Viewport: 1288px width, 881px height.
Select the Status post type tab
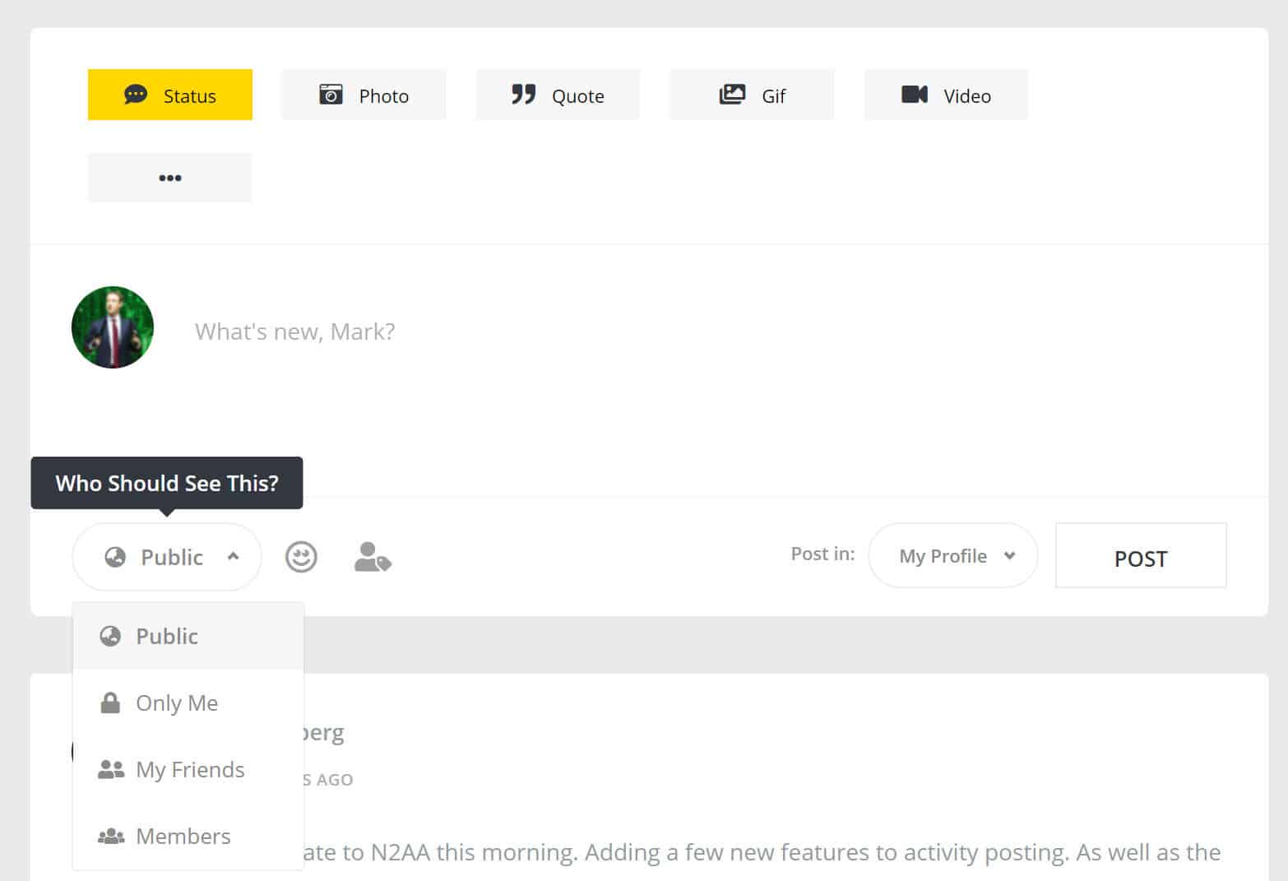[170, 95]
